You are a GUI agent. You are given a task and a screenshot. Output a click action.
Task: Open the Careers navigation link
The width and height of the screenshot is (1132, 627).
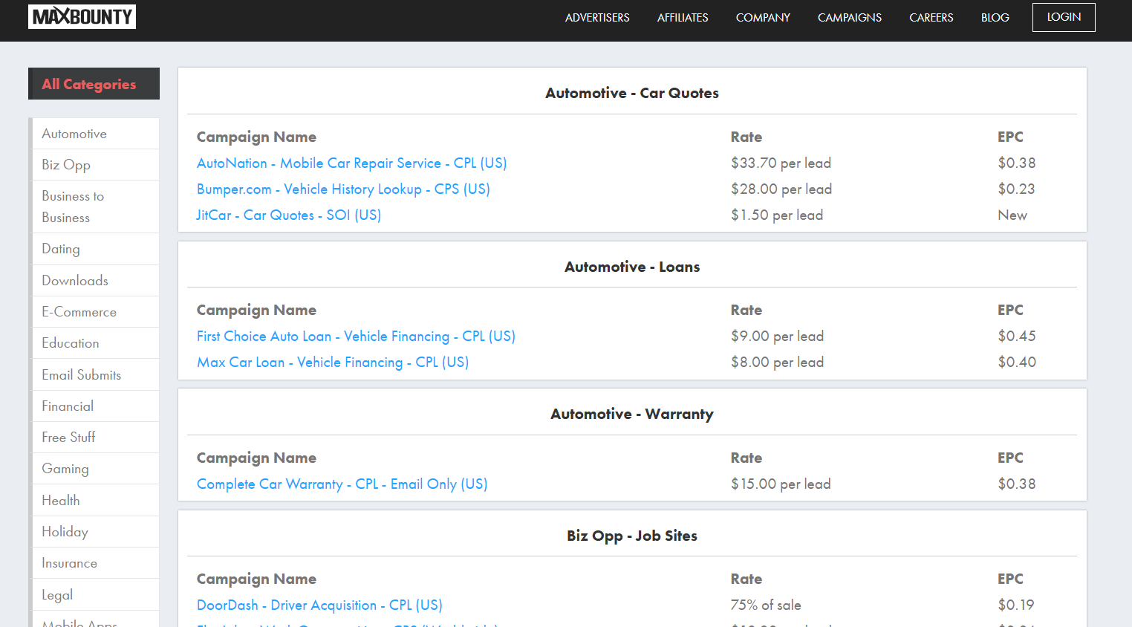click(931, 17)
